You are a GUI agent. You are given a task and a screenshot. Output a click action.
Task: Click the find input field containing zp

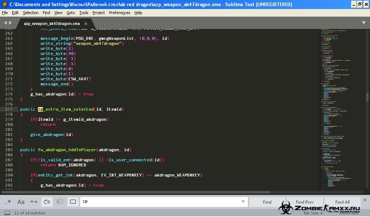click(164, 202)
